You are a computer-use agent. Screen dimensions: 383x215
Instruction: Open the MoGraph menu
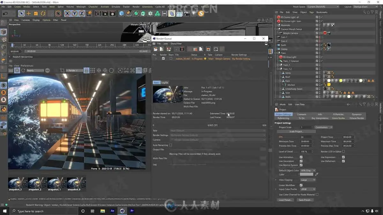(81, 6)
